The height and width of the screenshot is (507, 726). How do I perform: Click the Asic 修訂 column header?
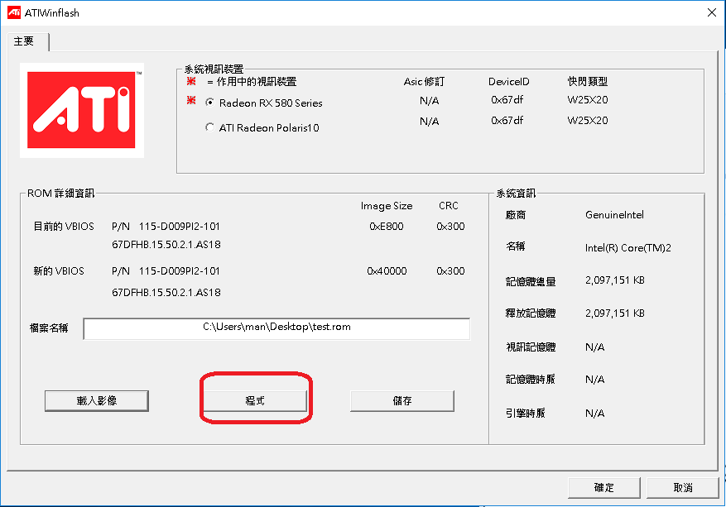tap(424, 81)
